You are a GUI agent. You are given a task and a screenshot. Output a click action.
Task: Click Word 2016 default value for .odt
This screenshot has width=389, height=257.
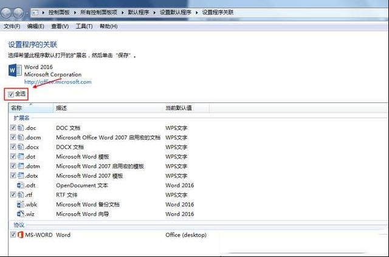(x=180, y=185)
